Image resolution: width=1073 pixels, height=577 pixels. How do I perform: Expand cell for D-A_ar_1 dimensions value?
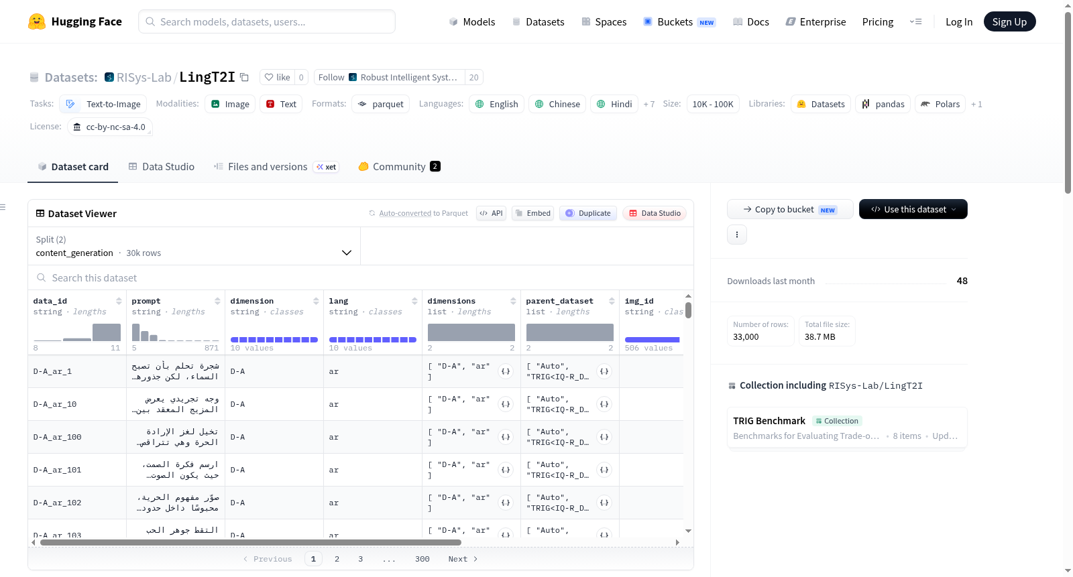tap(506, 371)
